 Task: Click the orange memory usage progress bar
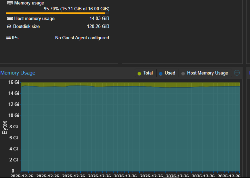pyautogui.click(x=55, y=13)
